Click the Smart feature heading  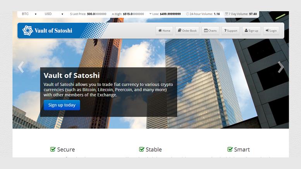pos(242,149)
